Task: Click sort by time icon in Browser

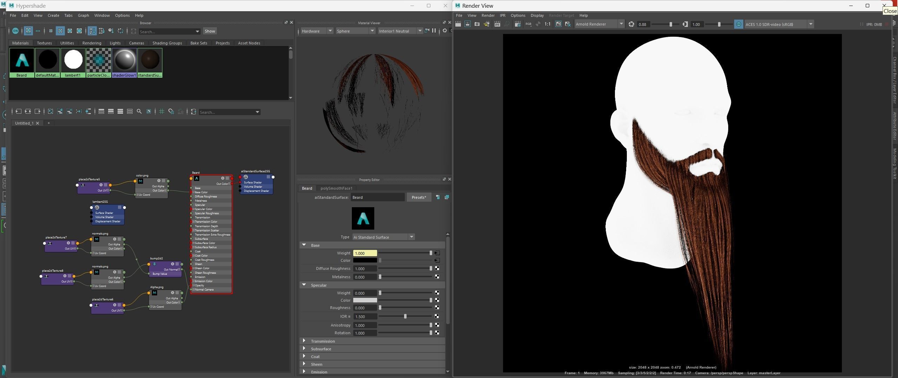Action: pyautogui.click(x=111, y=31)
